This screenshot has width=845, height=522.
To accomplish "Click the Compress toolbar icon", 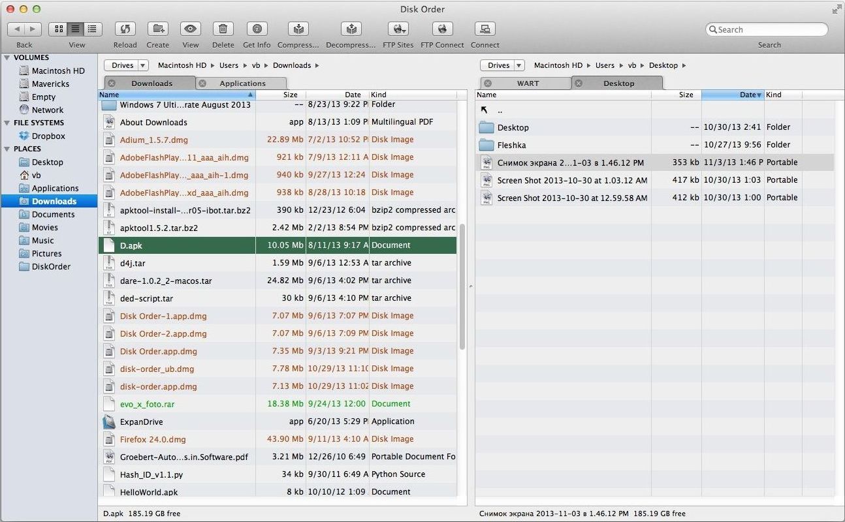I will [x=298, y=29].
